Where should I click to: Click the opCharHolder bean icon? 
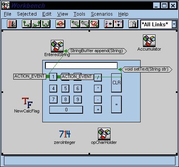click(x=104, y=134)
